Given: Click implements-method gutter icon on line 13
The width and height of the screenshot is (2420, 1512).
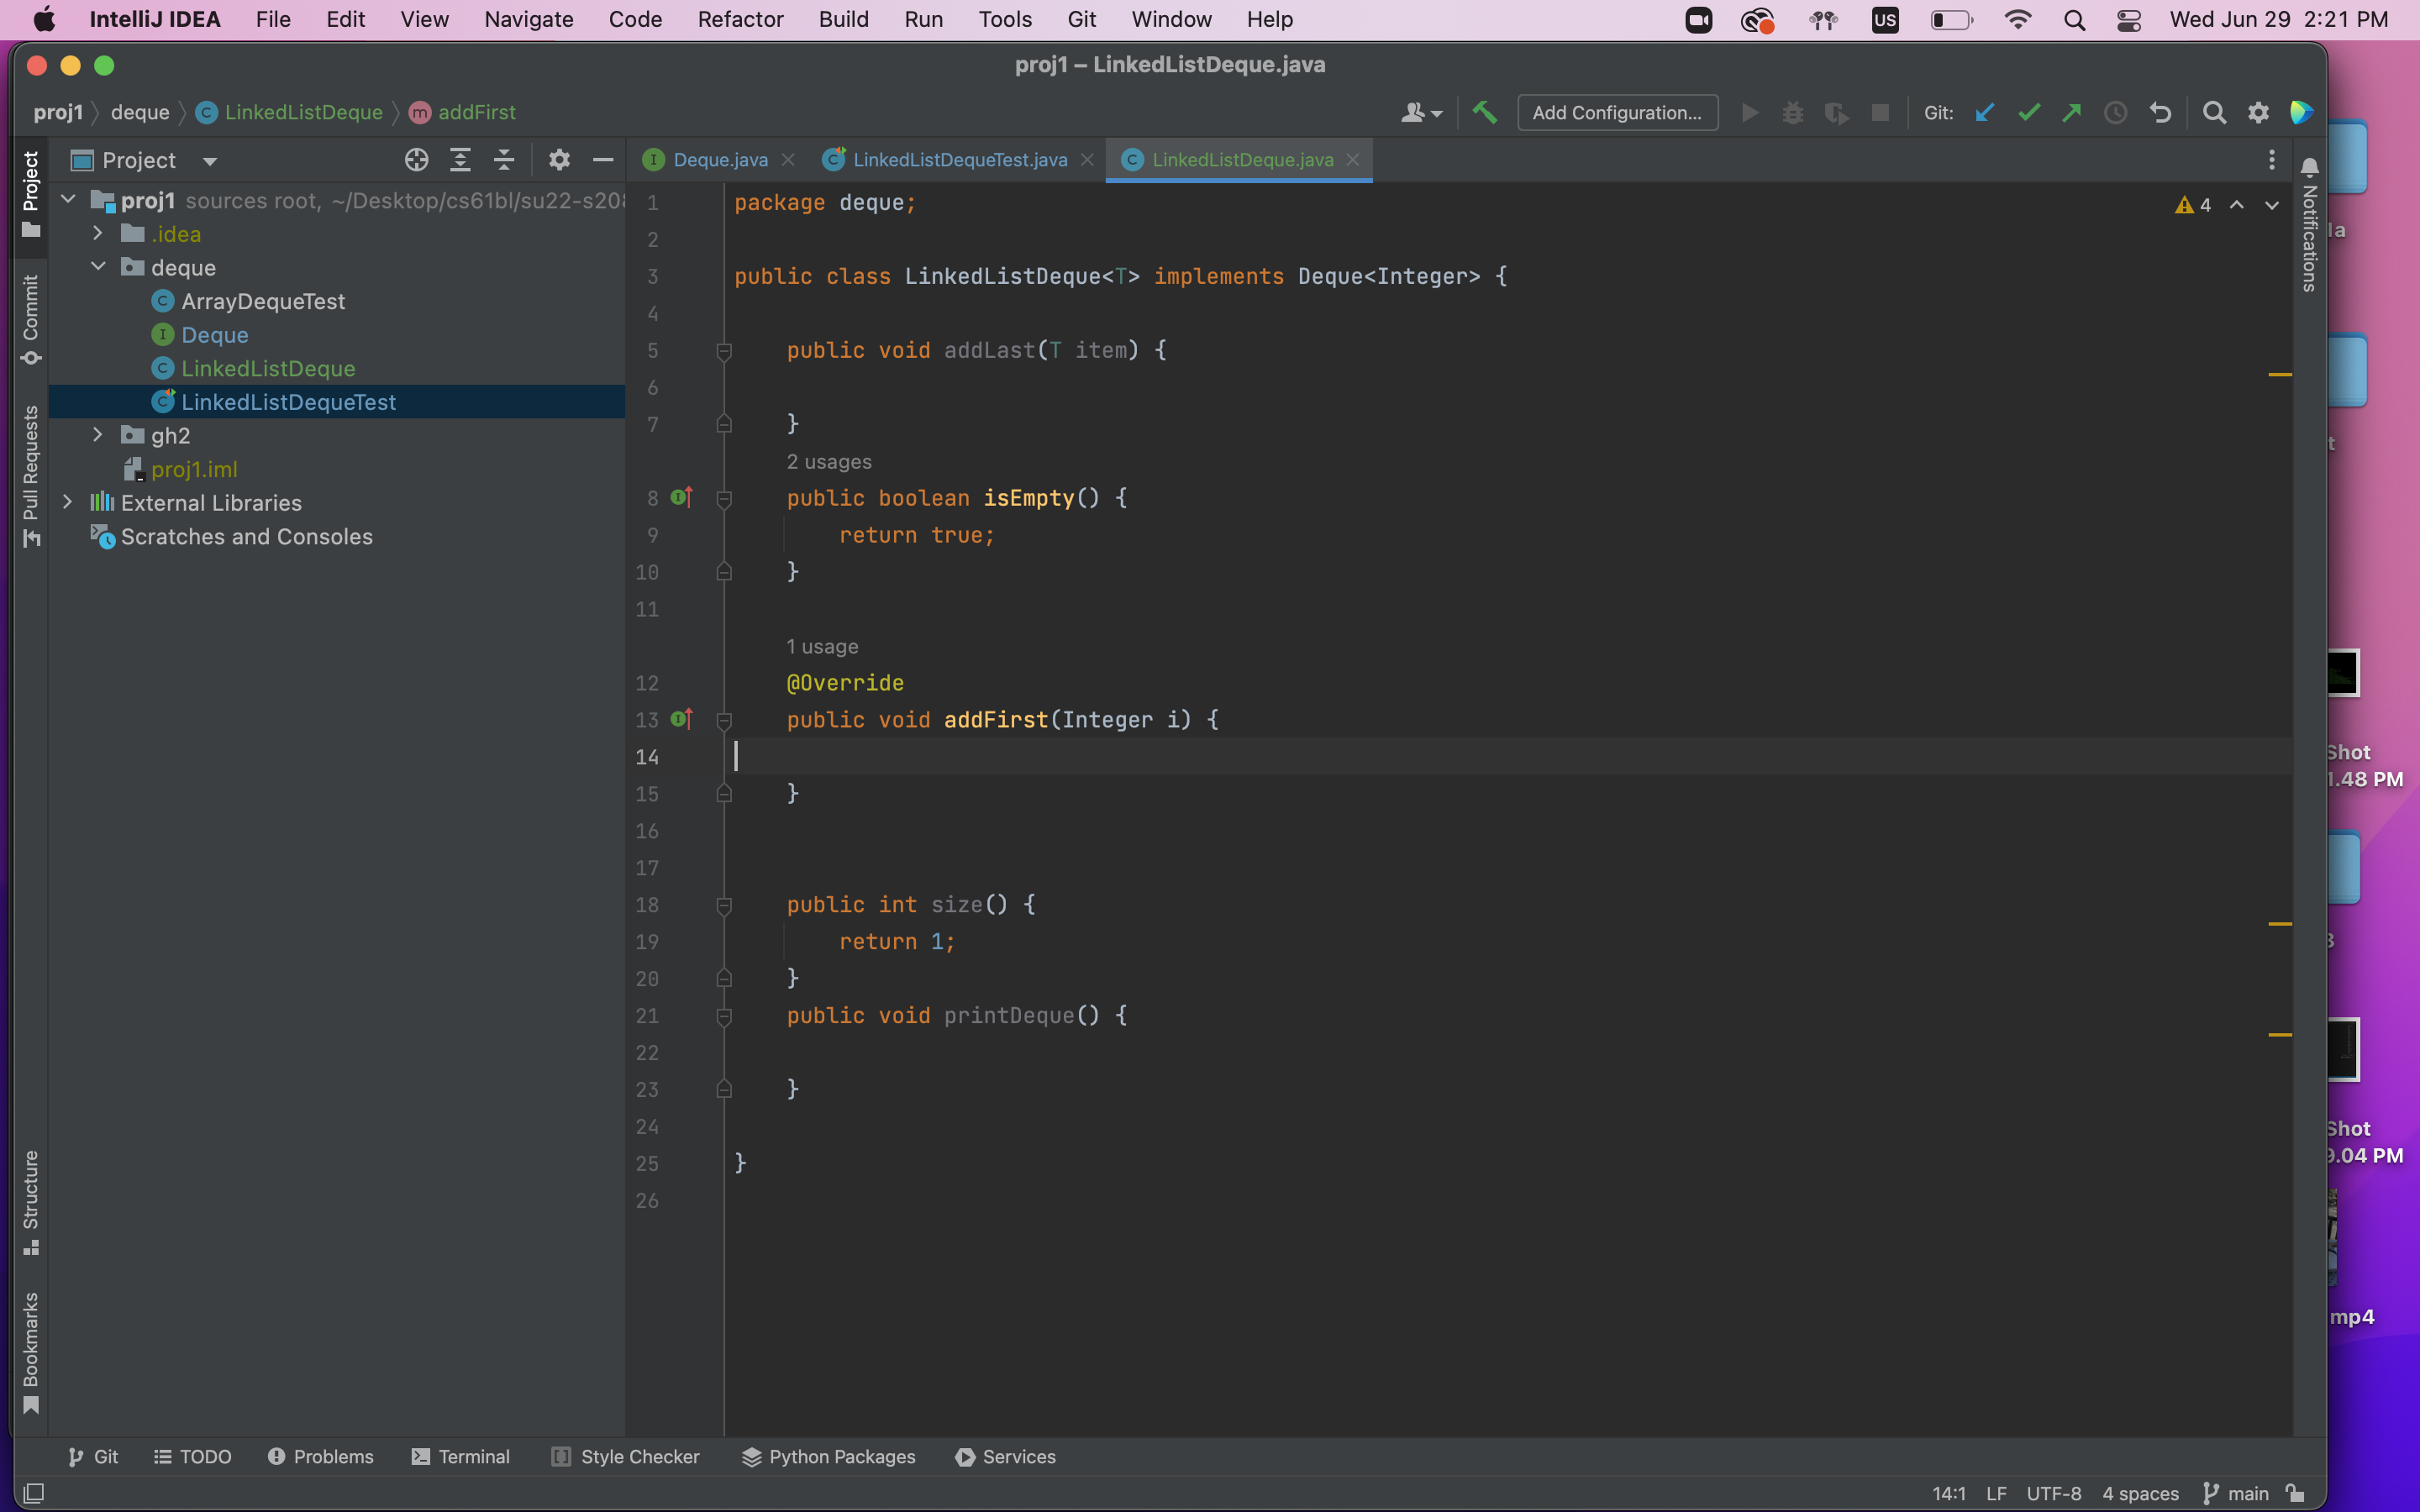Looking at the screenshot, I should (682, 719).
